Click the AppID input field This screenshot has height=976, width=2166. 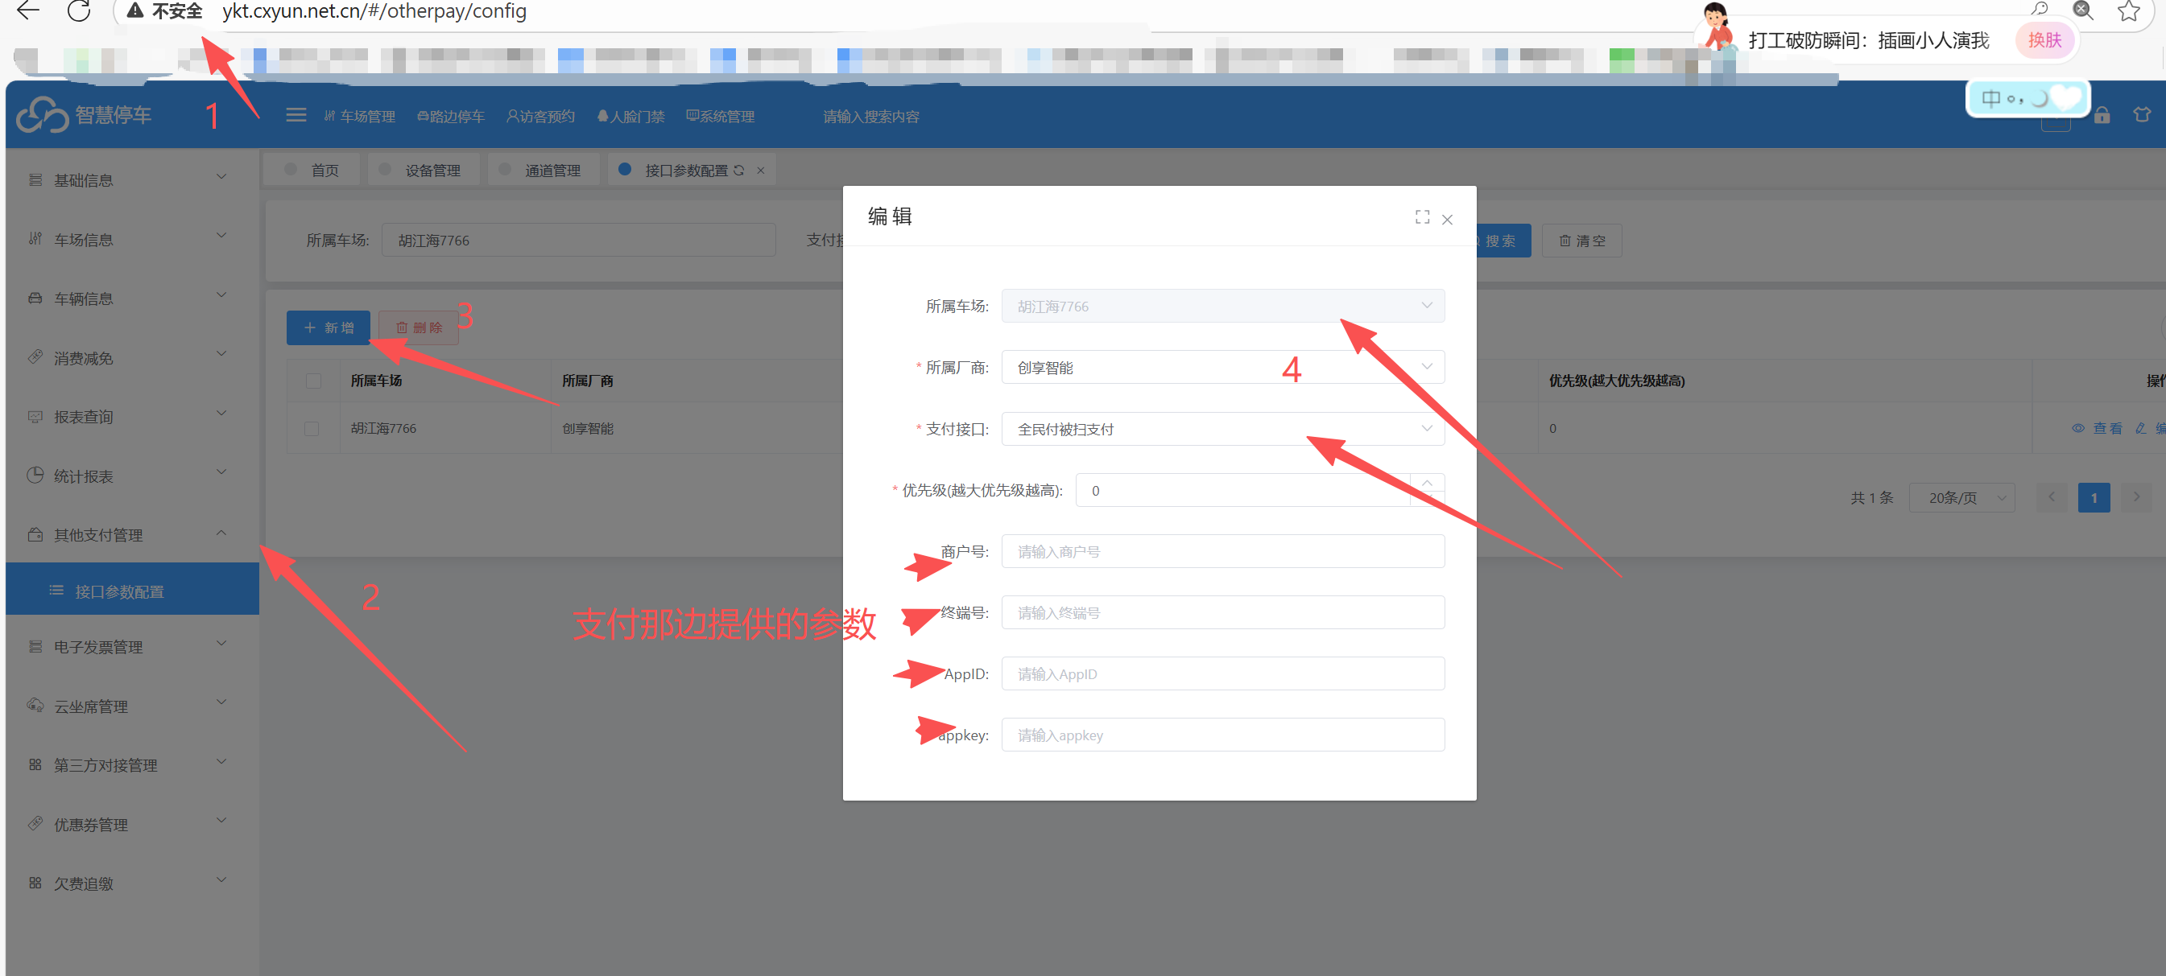[1222, 673]
